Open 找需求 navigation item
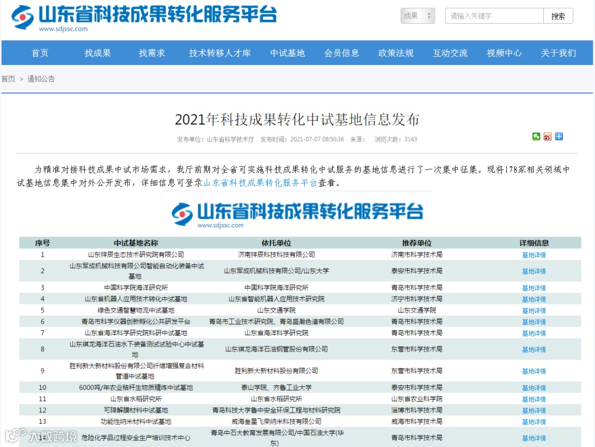595x447 pixels. pyautogui.click(x=152, y=53)
